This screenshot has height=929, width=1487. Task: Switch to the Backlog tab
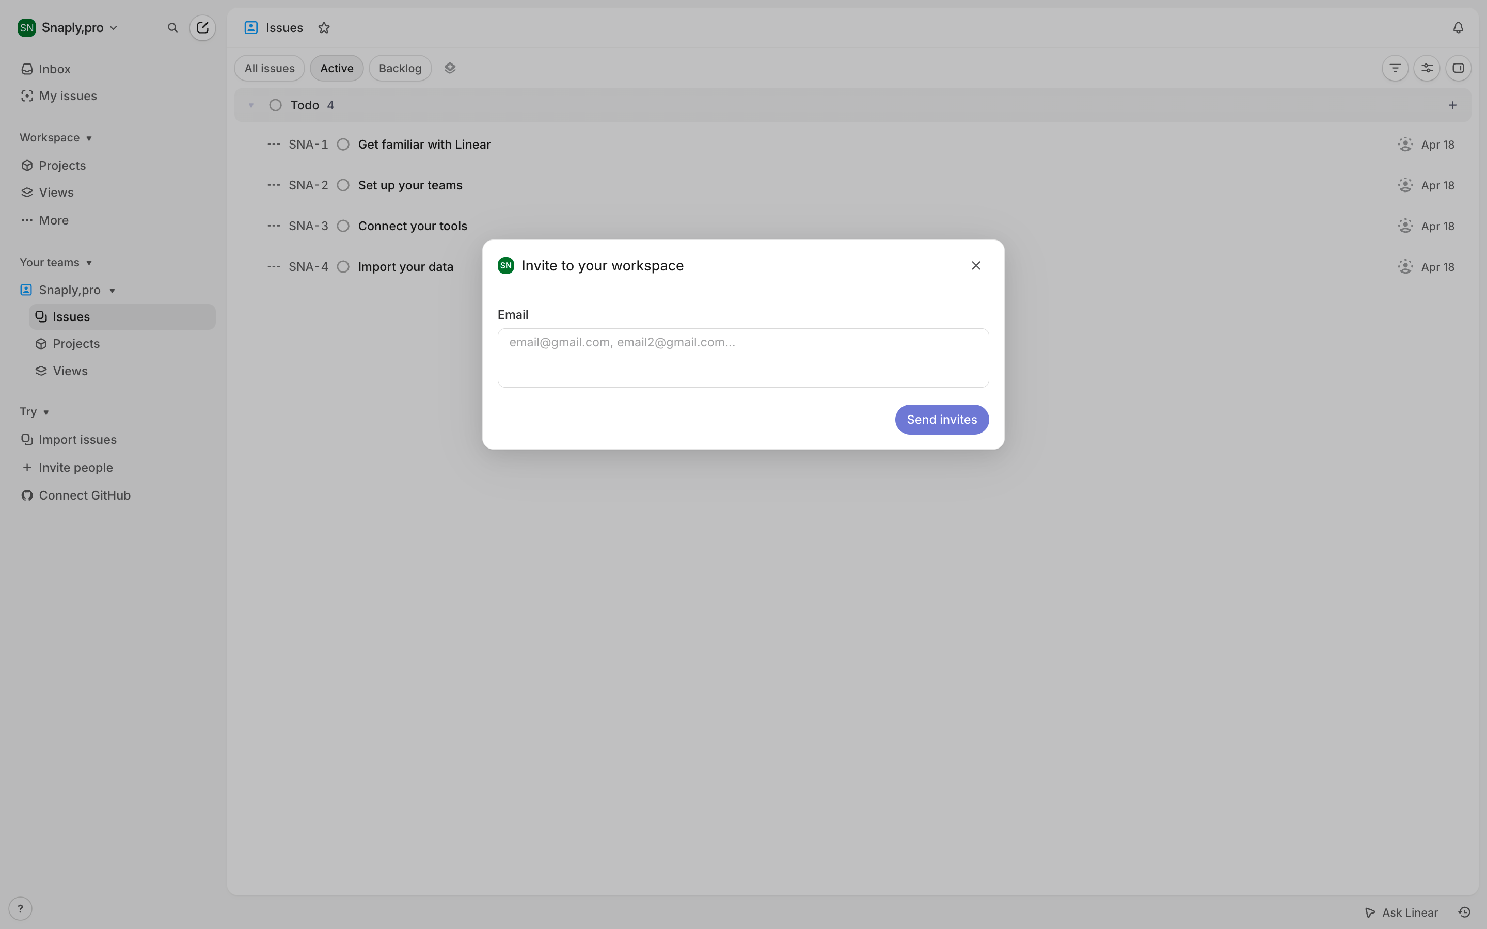point(400,68)
